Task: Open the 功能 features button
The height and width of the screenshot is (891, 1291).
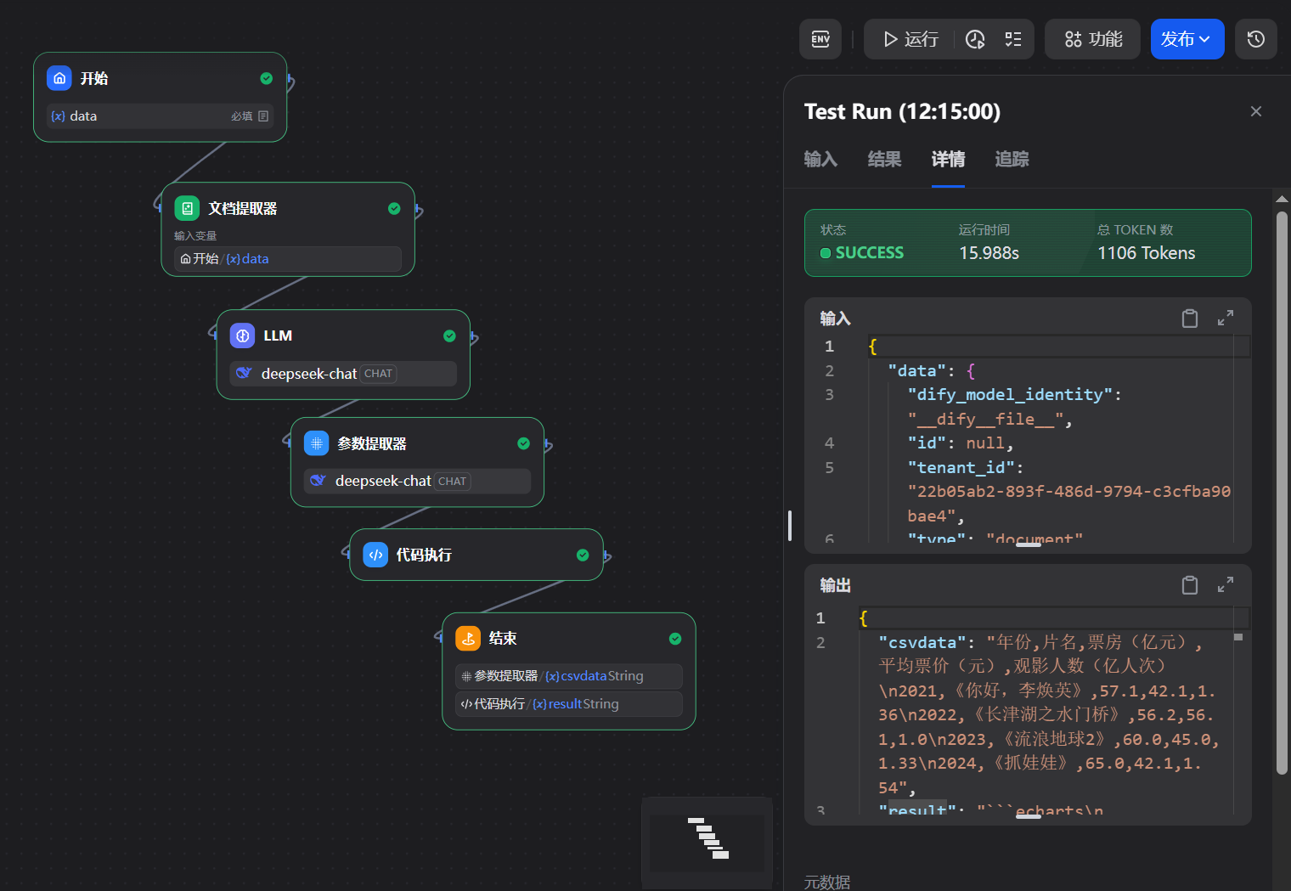Action: click(1093, 39)
